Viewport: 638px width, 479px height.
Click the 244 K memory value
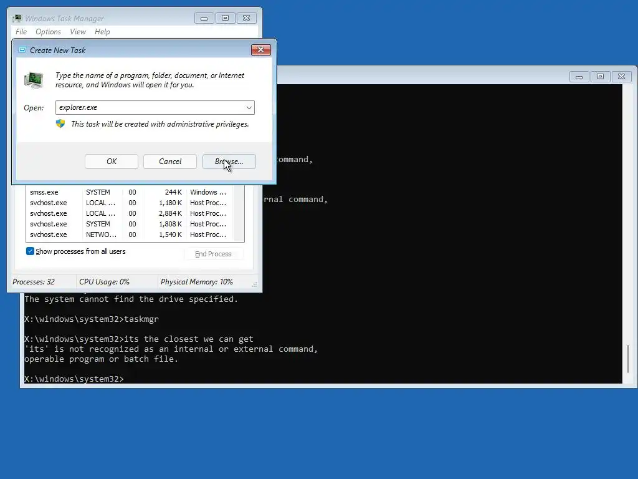[x=173, y=192]
